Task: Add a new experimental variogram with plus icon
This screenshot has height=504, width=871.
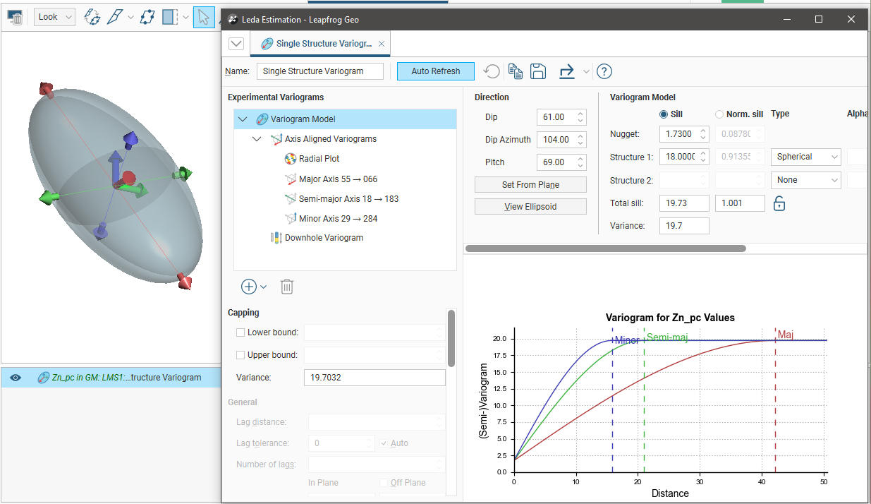Action: (x=249, y=287)
